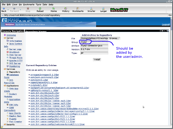Open com.ibm.db2/db2jcc/9.5/jar entry
The image size is (173, 129).
pyautogui.click(x=45, y=98)
